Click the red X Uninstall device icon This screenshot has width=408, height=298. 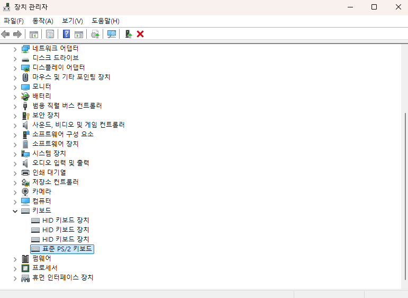click(140, 34)
